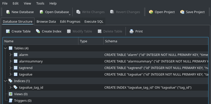Click the Open Project button label

click(x=165, y=12)
